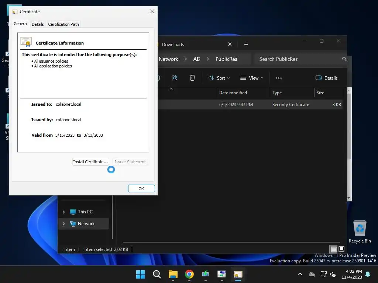Click OK in the Certificate dialog
The image size is (378, 283).
coord(141,189)
